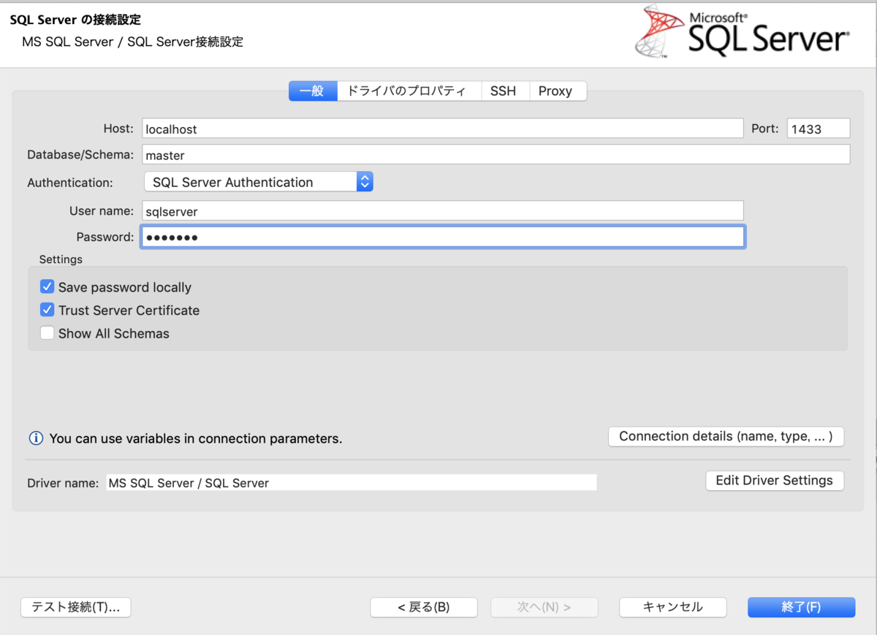877x635 pixels.
Task: Click the 'SQL Server の接続設定' heading
Action: [x=75, y=20]
